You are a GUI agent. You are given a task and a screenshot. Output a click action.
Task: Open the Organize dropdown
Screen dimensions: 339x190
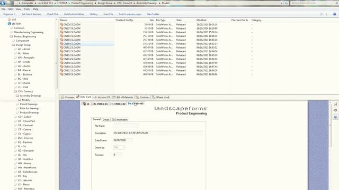click(10, 14)
